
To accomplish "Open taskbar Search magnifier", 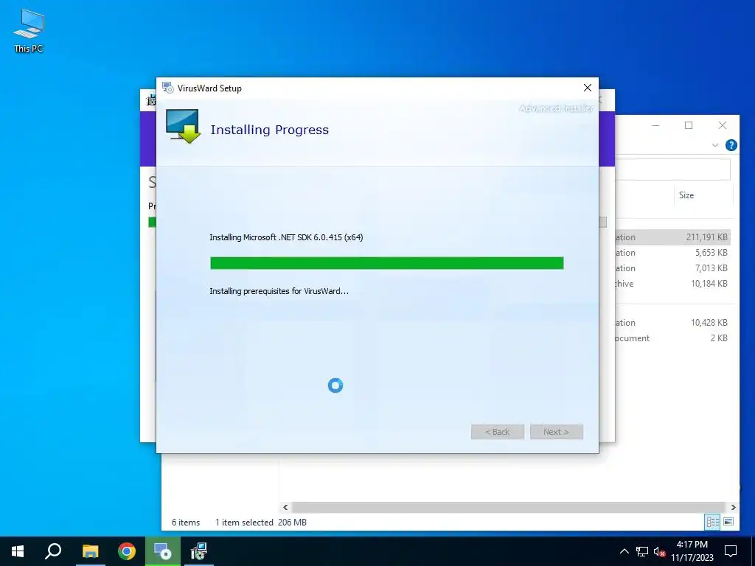I will click(53, 551).
